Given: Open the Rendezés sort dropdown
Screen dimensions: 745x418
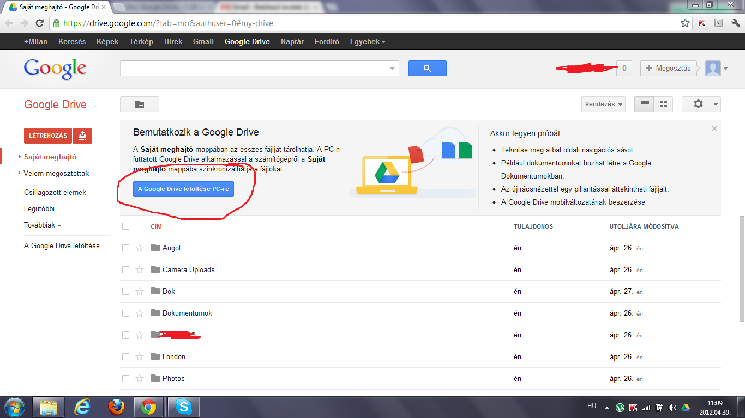Looking at the screenshot, I should (604, 104).
